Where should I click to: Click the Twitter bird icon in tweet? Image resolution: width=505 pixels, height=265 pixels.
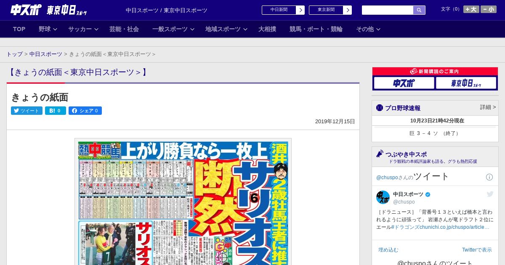click(490, 194)
